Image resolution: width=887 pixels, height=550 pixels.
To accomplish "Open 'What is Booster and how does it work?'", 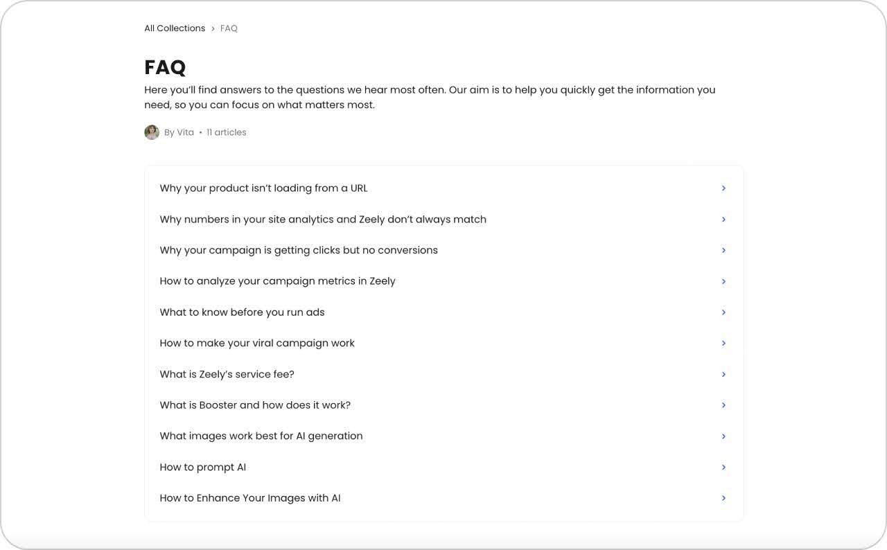I will click(x=255, y=405).
